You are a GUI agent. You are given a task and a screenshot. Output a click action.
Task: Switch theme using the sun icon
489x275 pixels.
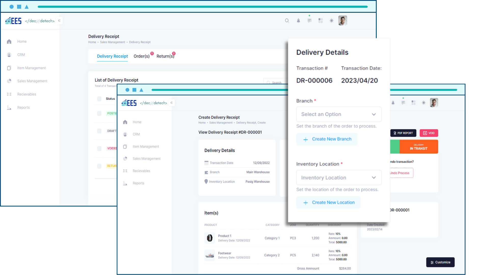click(332, 21)
